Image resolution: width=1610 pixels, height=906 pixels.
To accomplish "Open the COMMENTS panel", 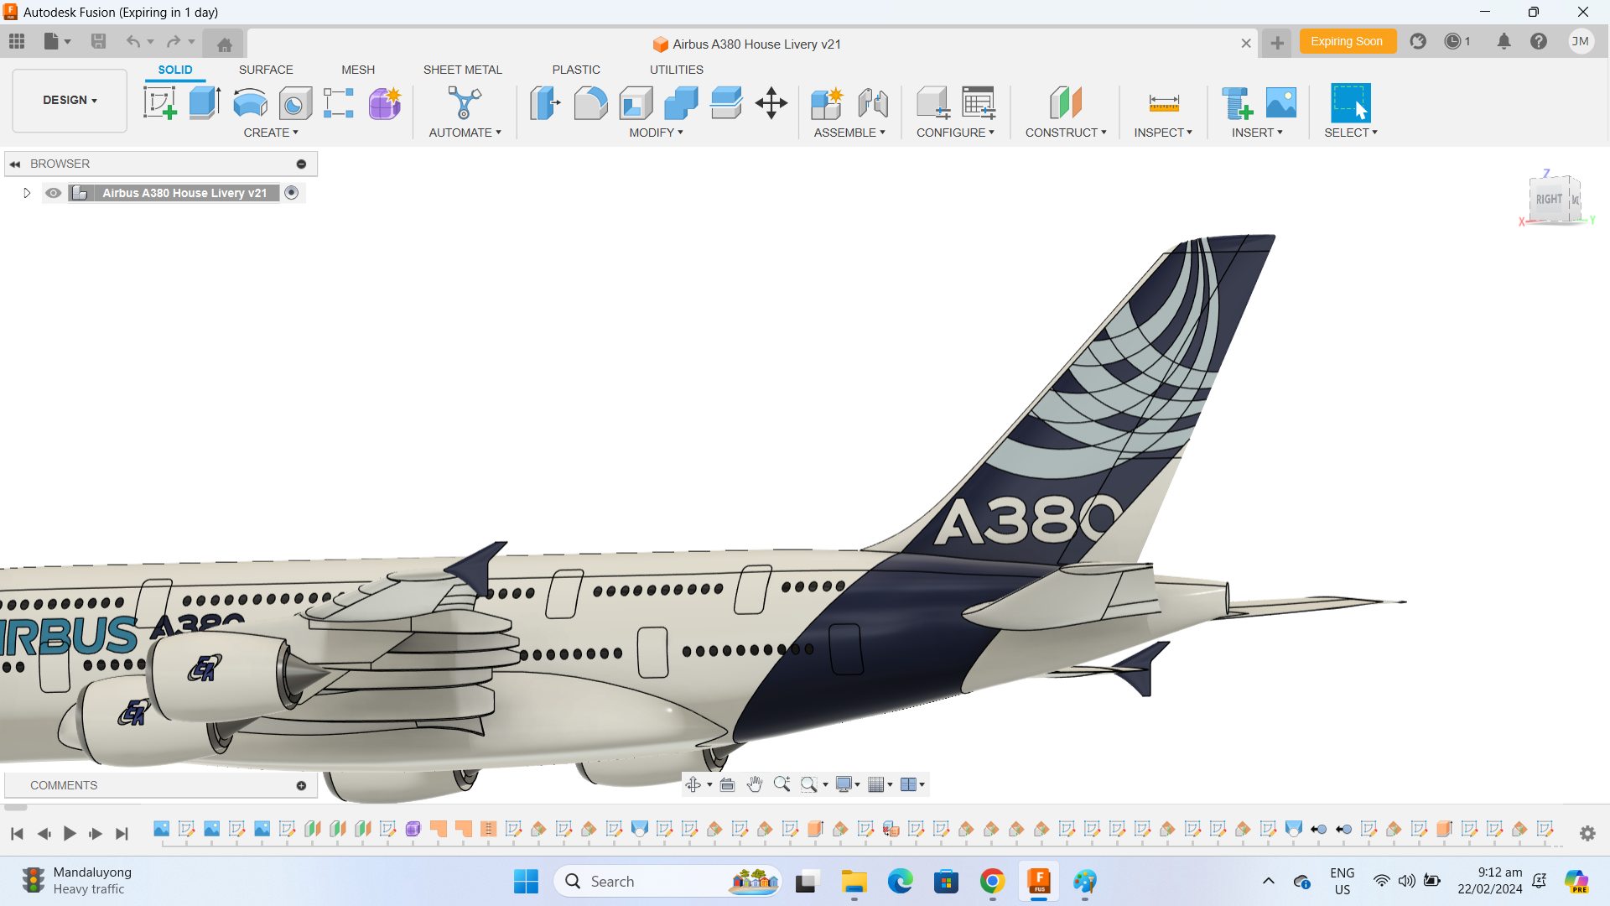I will point(63,785).
